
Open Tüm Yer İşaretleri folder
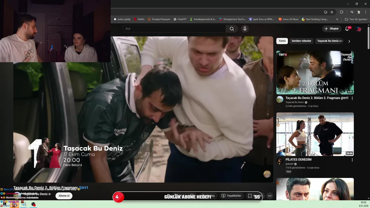(x=356, y=19)
